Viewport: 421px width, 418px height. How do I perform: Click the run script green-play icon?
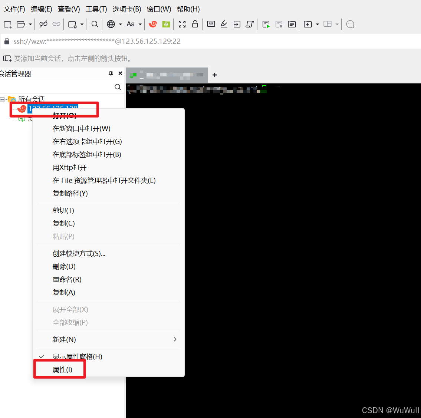tap(266, 24)
